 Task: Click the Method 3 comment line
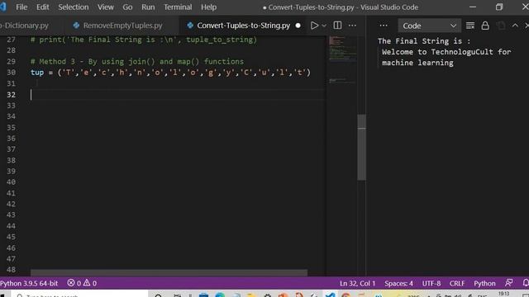click(x=137, y=61)
